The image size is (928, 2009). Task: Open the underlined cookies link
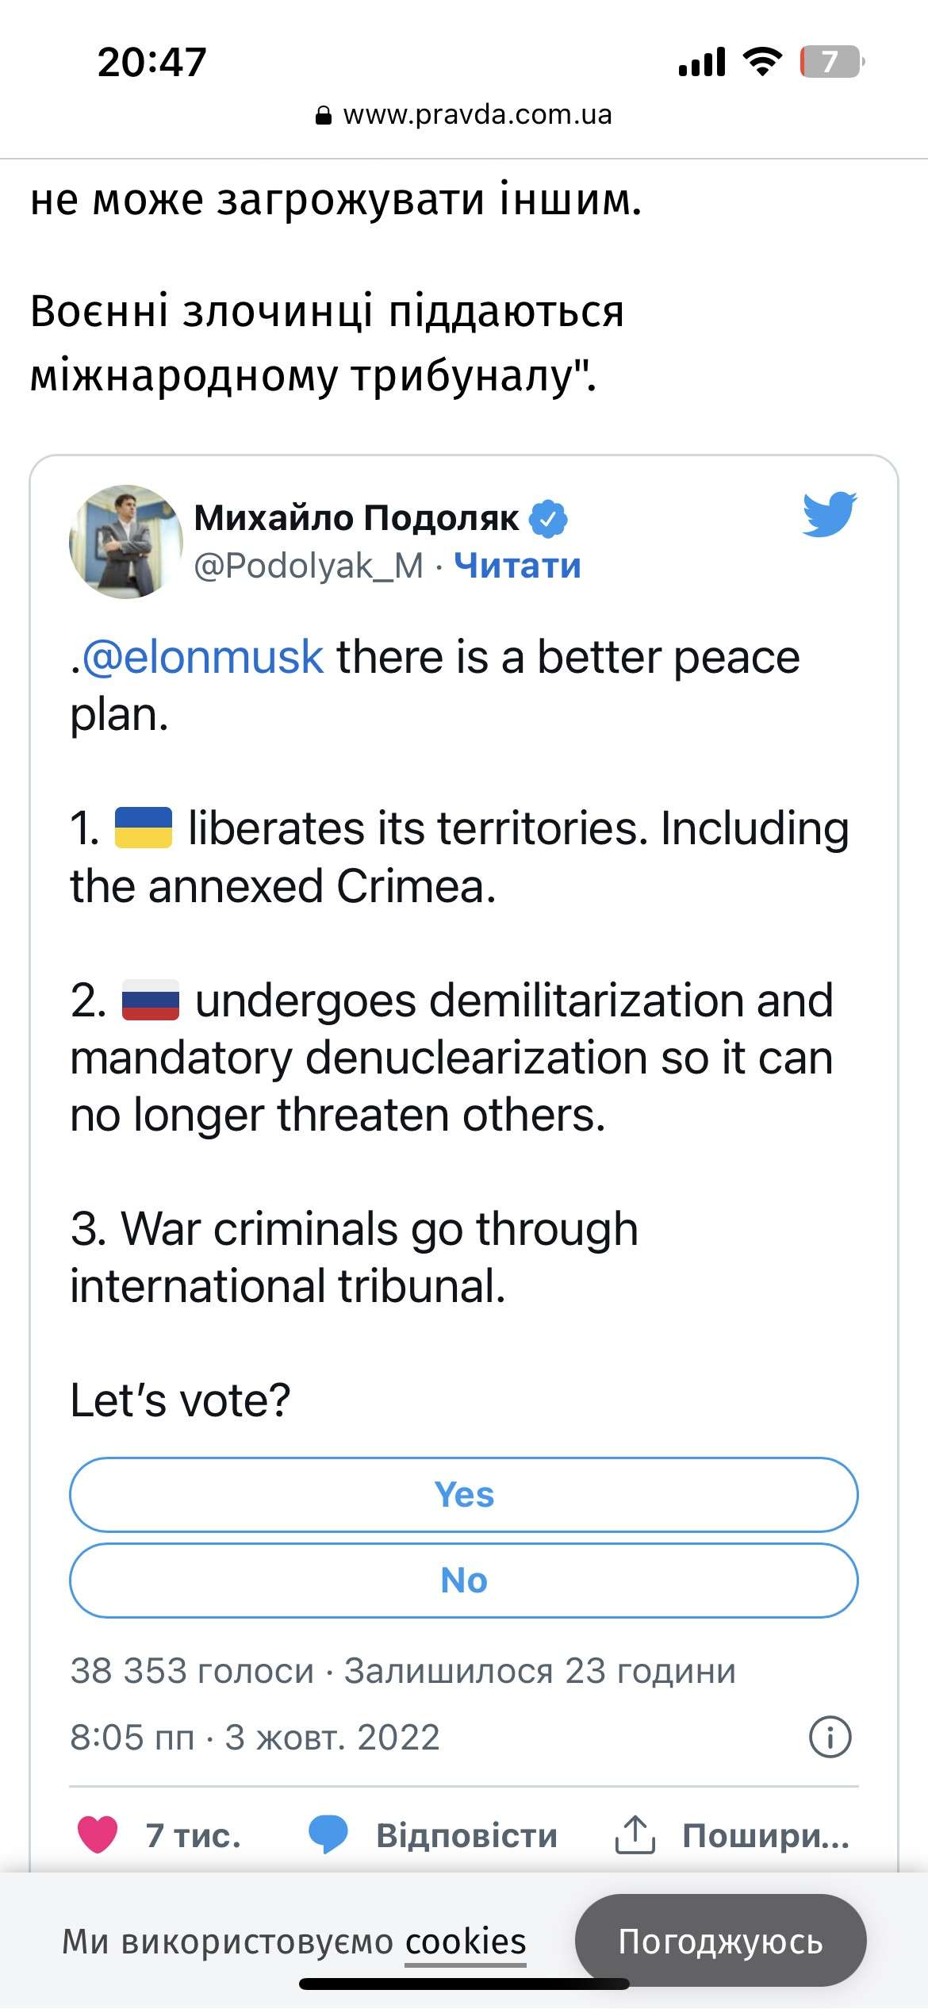click(466, 1942)
